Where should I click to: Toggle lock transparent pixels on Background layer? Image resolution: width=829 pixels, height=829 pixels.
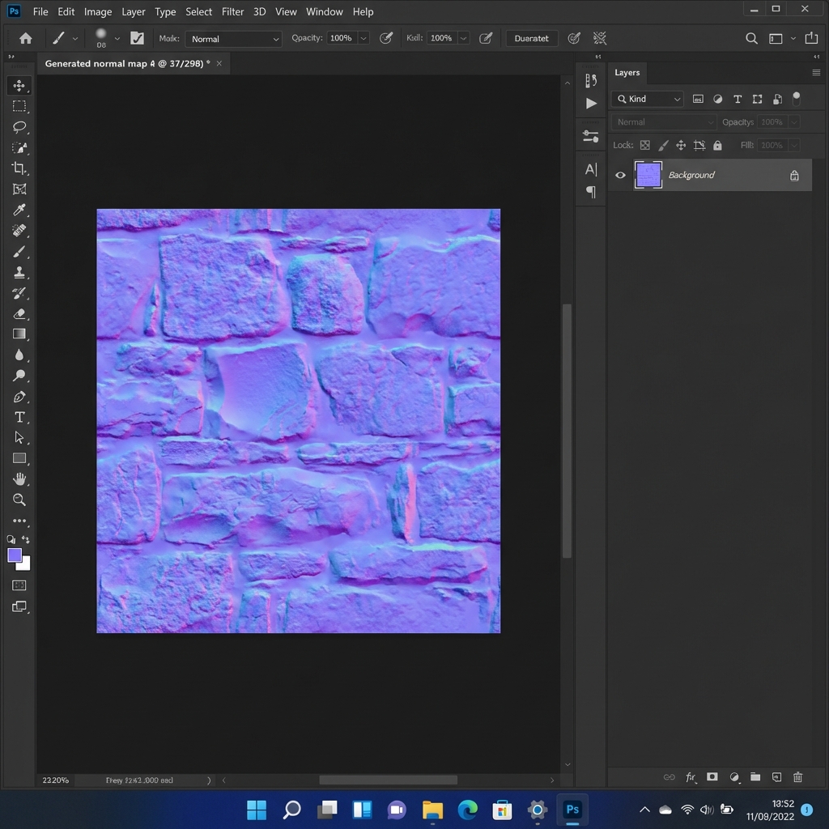click(x=645, y=145)
